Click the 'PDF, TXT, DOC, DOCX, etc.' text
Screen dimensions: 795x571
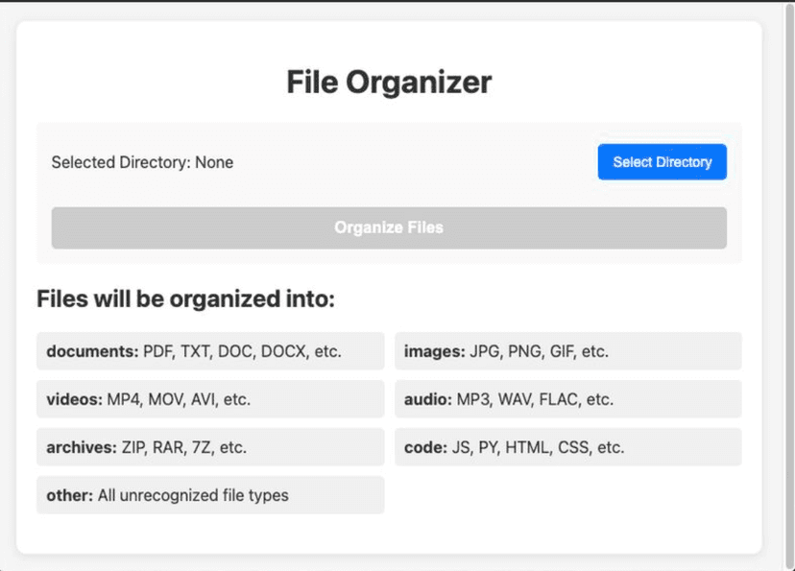[x=242, y=351]
